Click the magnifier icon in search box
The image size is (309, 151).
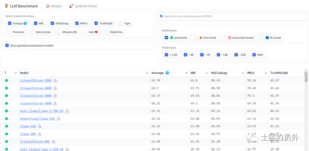[161, 16]
